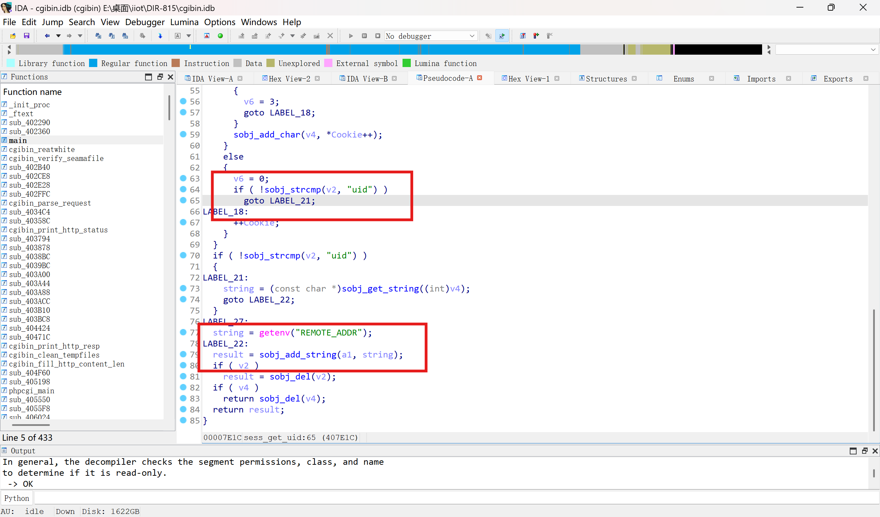Click the convert to code icon

[241, 36]
